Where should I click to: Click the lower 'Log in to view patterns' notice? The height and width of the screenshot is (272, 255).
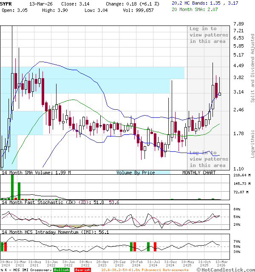point(209,159)
